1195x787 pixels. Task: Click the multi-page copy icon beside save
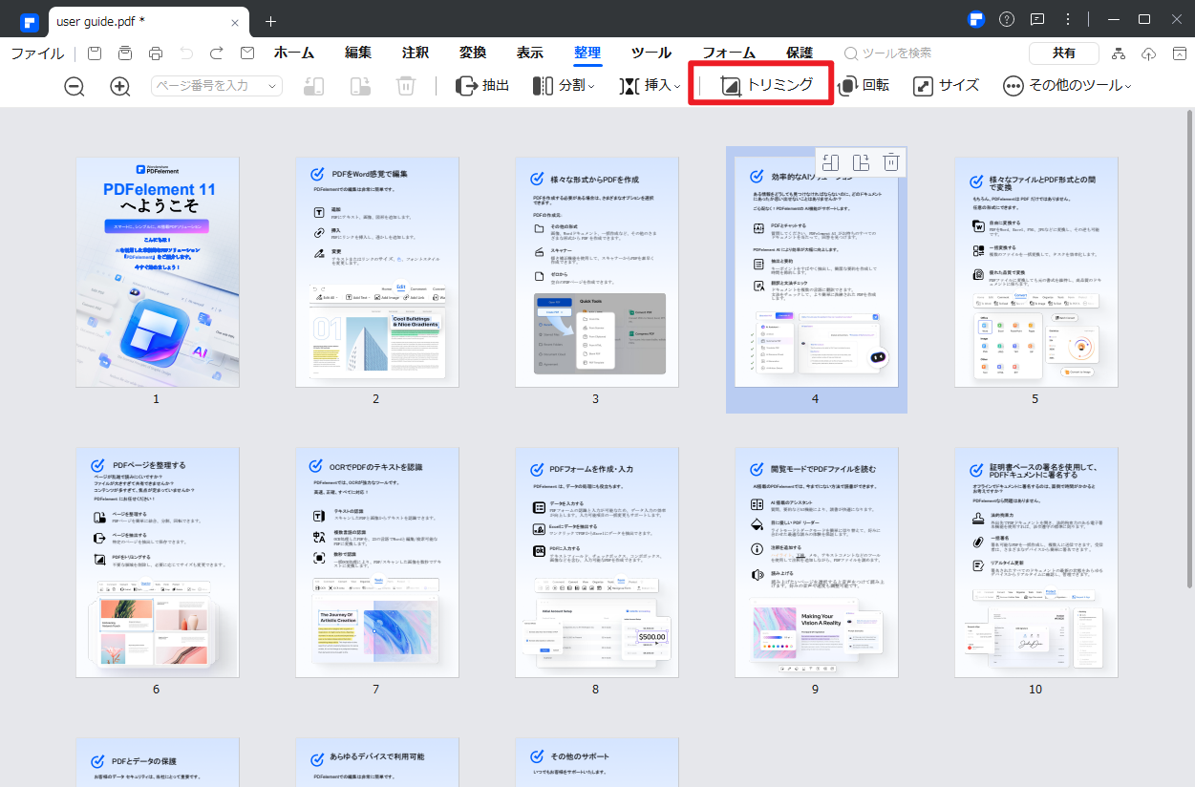(125, 53)
